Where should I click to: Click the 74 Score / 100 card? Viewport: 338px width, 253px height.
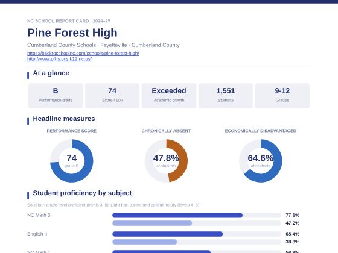tap(112, 96)
